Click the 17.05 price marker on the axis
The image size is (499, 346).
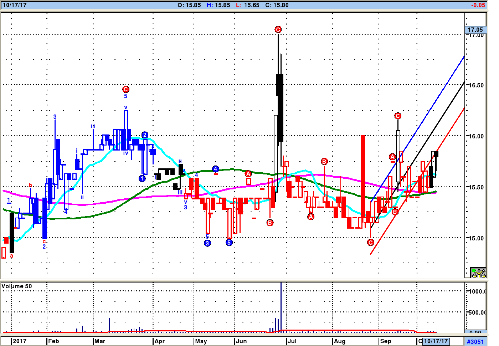[475, 30]
